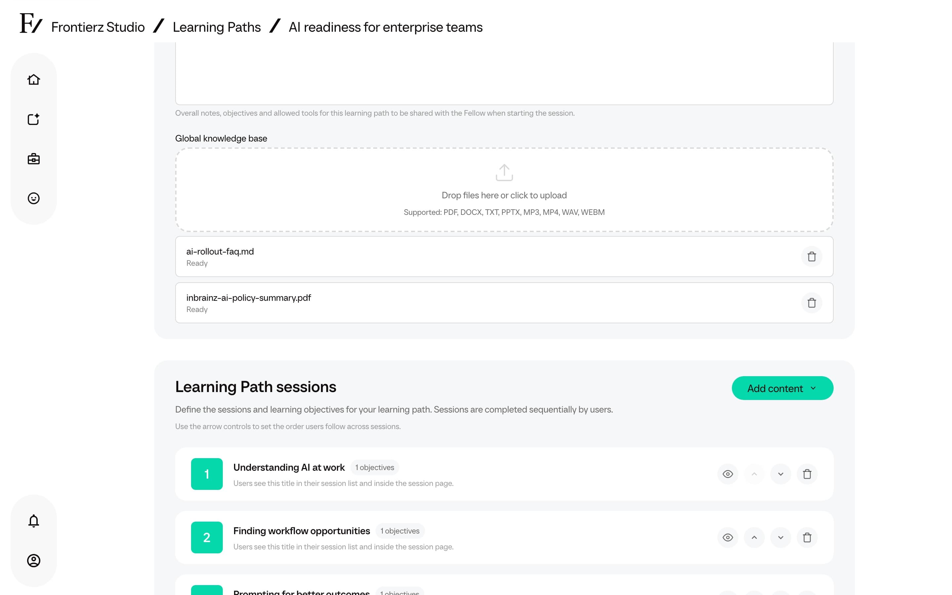
Task: Click the Frontierz F logo
Action: pyautogui.click(x=31, y=23)
